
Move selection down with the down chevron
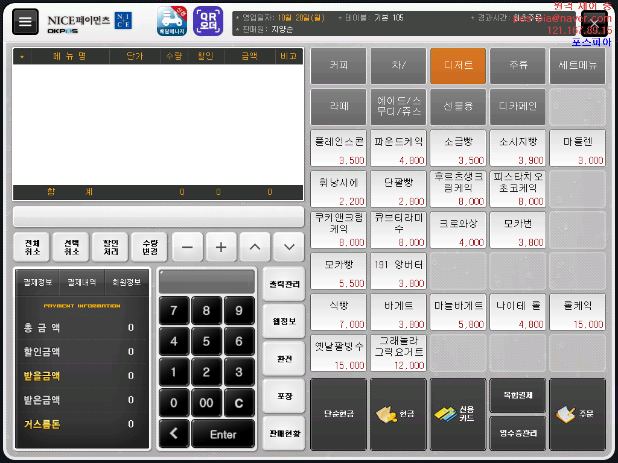(x=289, y=247)
